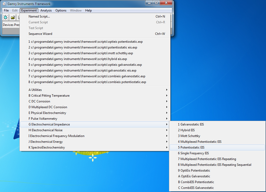Expand the A Utilities submenu
Image resolution: width=266 pixels, height=192 pixels.
point(94,90)
